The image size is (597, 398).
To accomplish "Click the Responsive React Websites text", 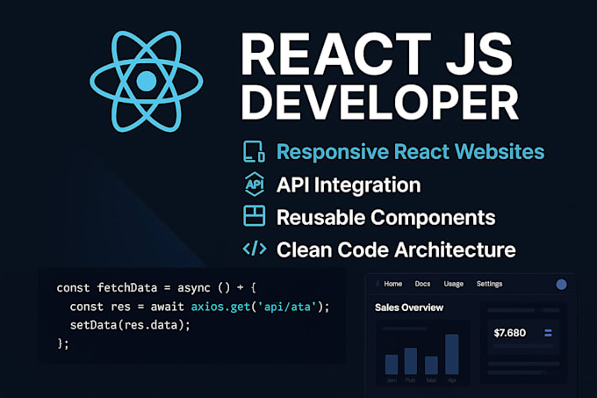I will (x=411, y=152).
